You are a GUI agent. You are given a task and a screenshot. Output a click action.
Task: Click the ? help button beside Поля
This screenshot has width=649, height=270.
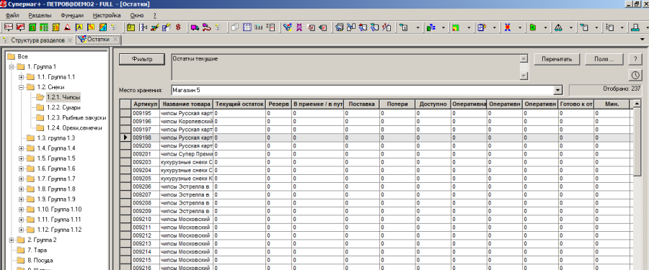click(635, 59)
